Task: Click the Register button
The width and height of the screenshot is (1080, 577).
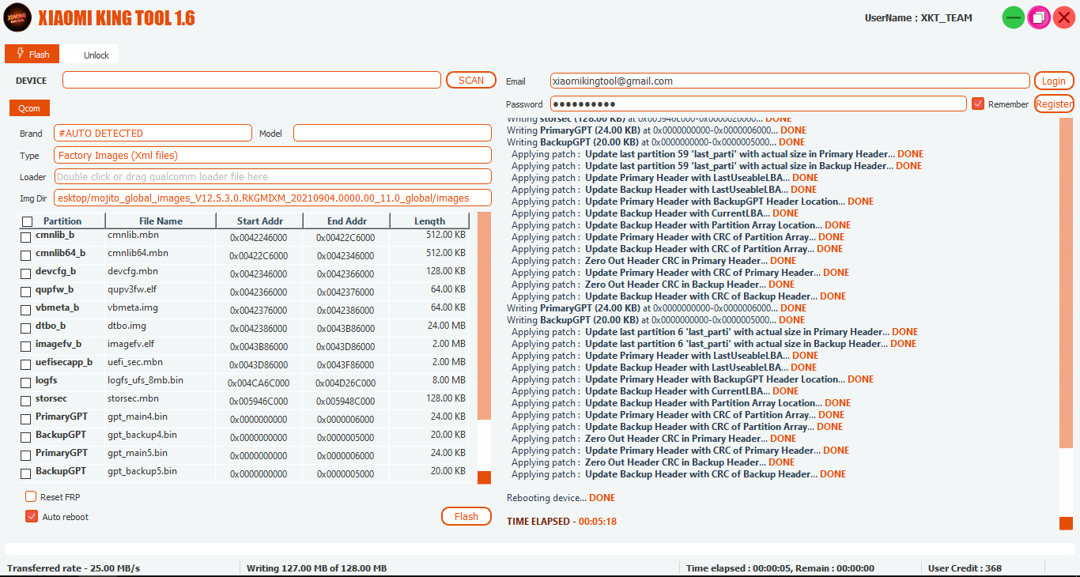Action: coord(1054,104)
